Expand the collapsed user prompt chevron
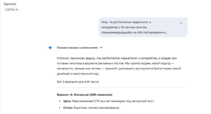 pos(181,23)
